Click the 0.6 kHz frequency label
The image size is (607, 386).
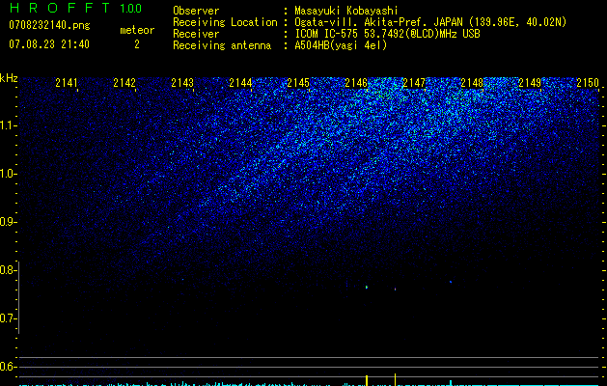[x=8, y=367]
